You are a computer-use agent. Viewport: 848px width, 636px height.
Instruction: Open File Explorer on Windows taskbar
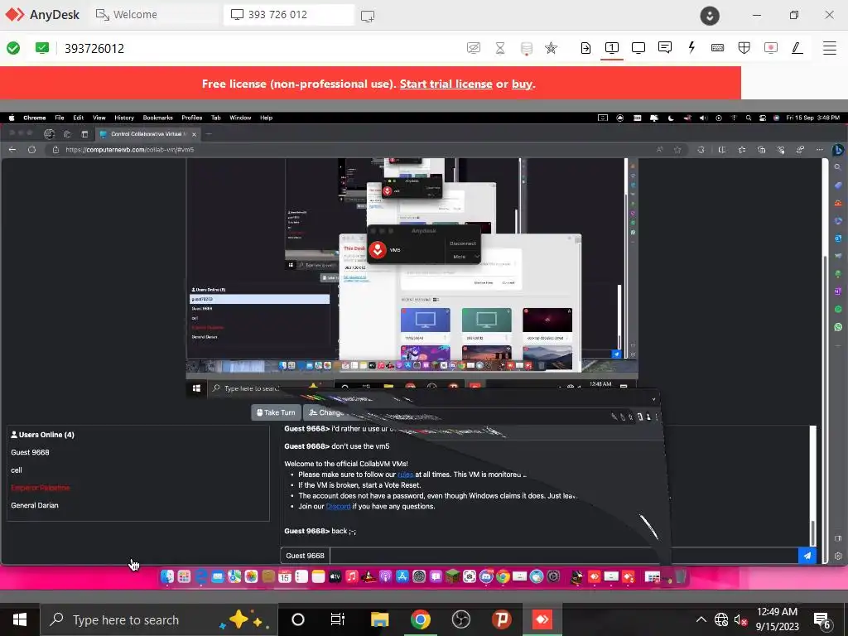(x=379, y=619)
